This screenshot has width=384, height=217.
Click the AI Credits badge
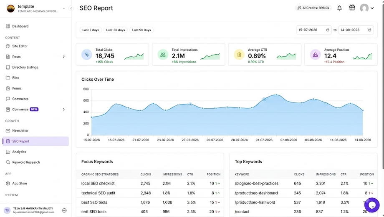click(x=313, y=8)
